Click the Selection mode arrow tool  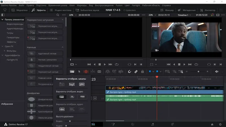(79, 72)
